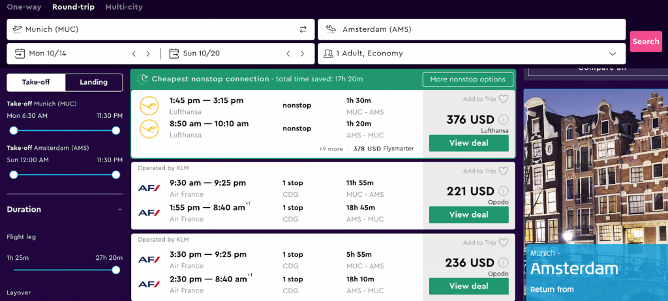Screen dimensions: 668x301
Task: Favorite the 376 USD Lufthansa trip
Action: [x=504, y=99]
